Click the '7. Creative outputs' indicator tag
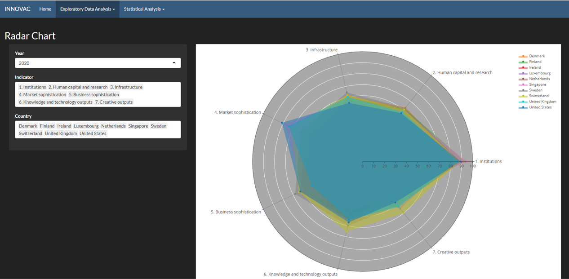The width and height of the screenshot is (569, 279). point(114,102)
